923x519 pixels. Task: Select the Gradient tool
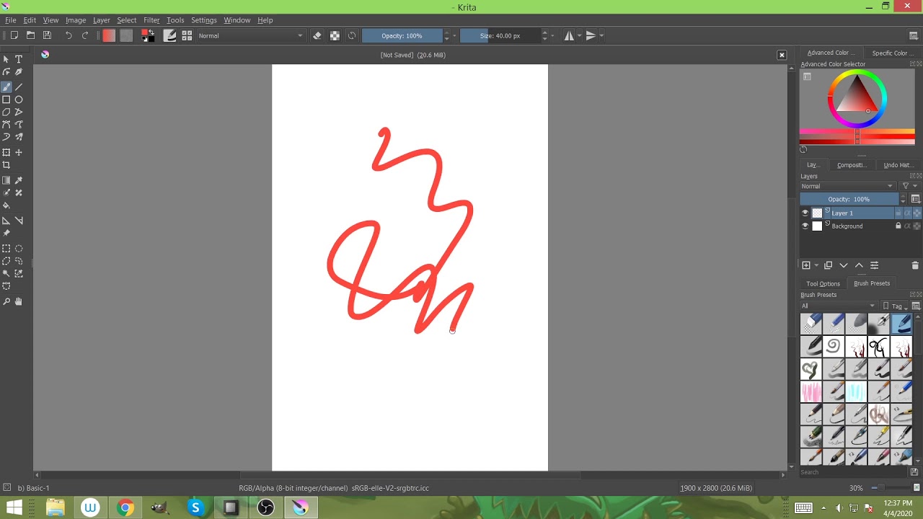point(6,180)
